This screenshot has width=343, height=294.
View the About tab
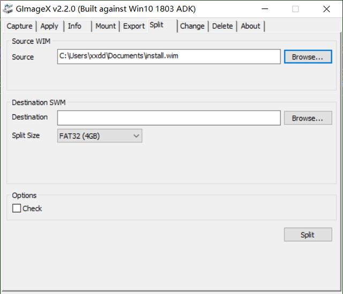point(251,26)
